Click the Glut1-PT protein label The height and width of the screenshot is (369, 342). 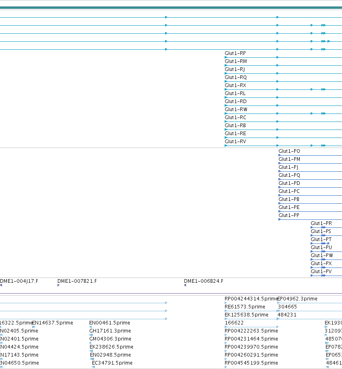321,239
